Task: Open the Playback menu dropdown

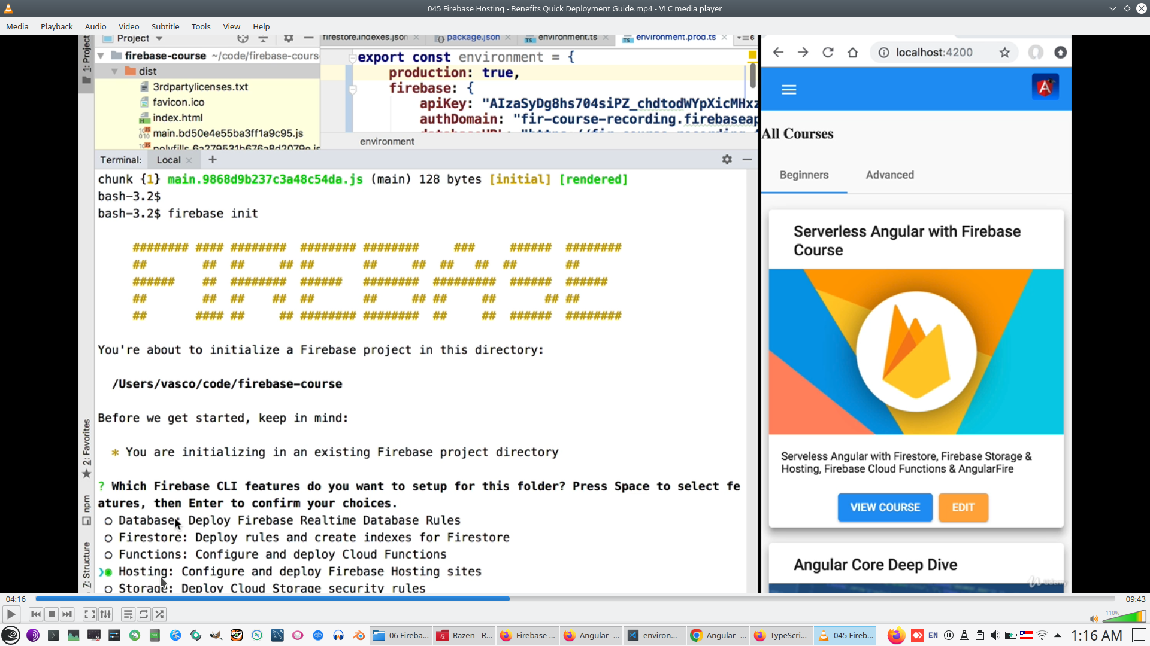Action: coord(56,26)
